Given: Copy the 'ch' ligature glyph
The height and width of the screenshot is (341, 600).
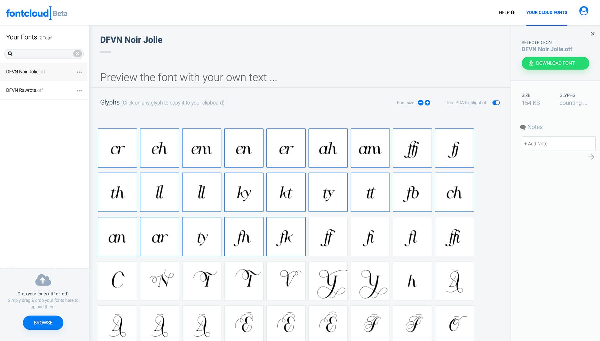Looking at the screenshot, I should (x=455, y=192).
